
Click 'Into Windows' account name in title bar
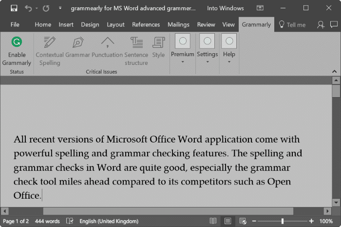click(225, 8)
